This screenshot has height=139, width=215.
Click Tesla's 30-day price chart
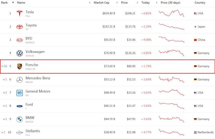pos(171,13)
